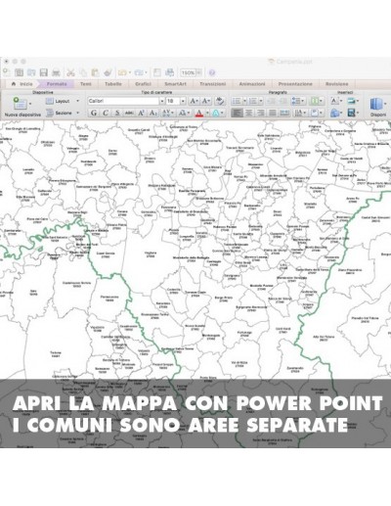Click the Insert Text Box icon
391x506 pixels.
[x=334, y=101]
